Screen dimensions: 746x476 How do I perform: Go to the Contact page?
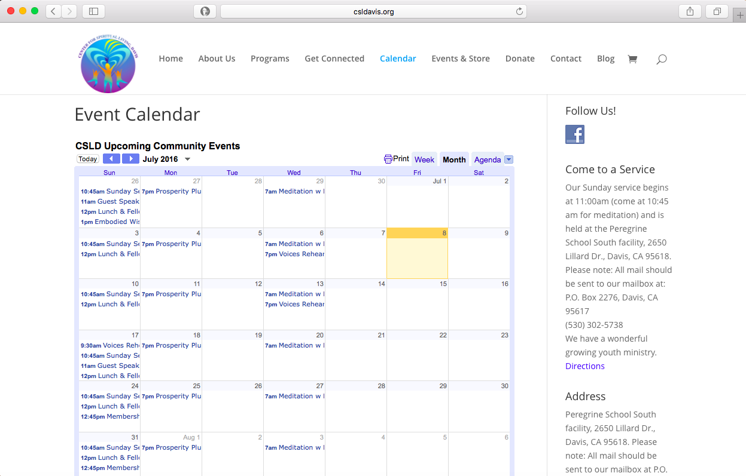click(x=566, y=59)
